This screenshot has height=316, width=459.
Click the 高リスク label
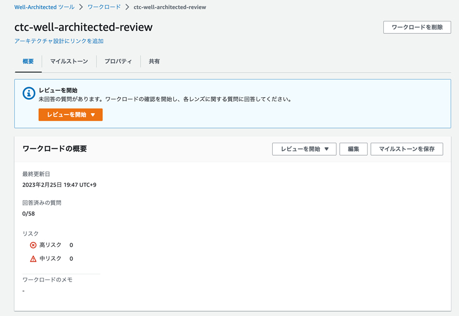coord(51,245)
